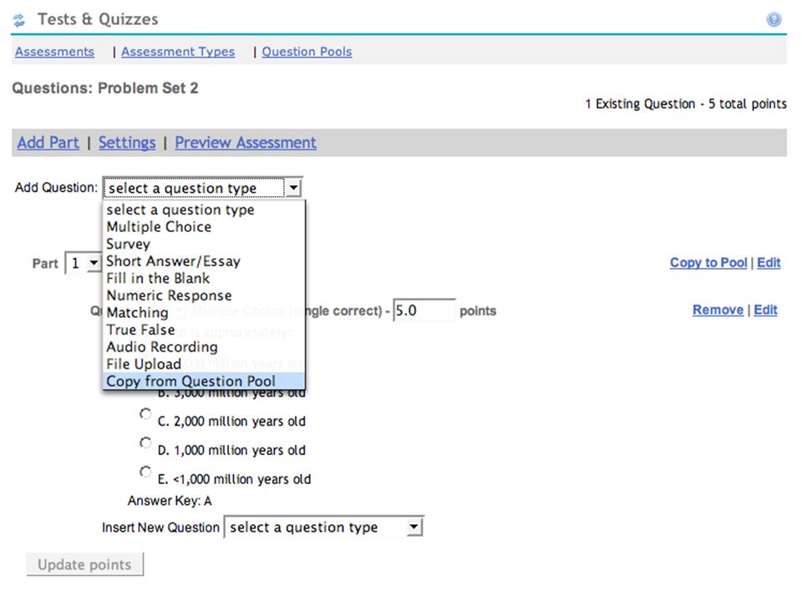Go to the Assessments link
Screen dimensions: 802x601
(54, 52)
